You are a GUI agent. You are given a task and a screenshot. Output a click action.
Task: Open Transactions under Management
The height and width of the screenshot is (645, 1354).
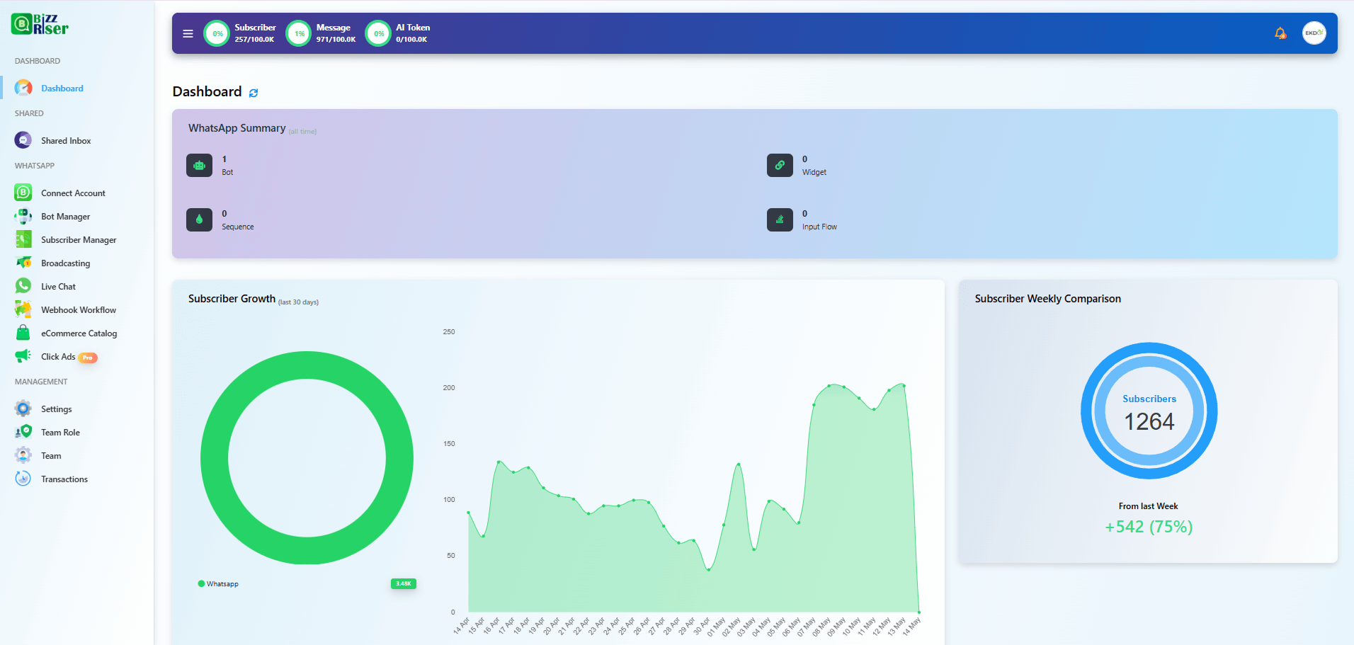(63, 479)
